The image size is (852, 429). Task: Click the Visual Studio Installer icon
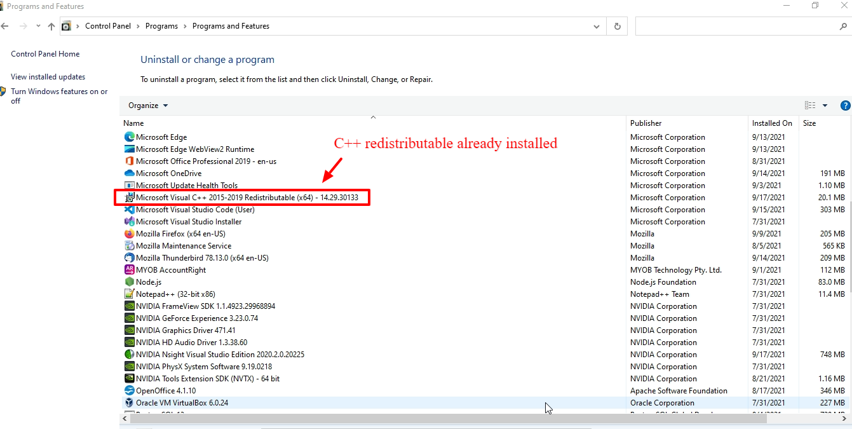click(130, 221)
